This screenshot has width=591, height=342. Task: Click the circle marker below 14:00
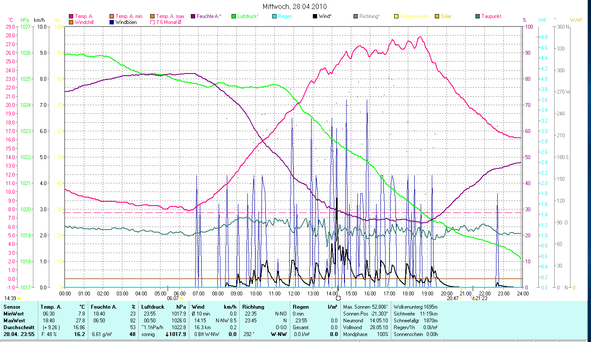pyautogui.click(x=338, y=298)
